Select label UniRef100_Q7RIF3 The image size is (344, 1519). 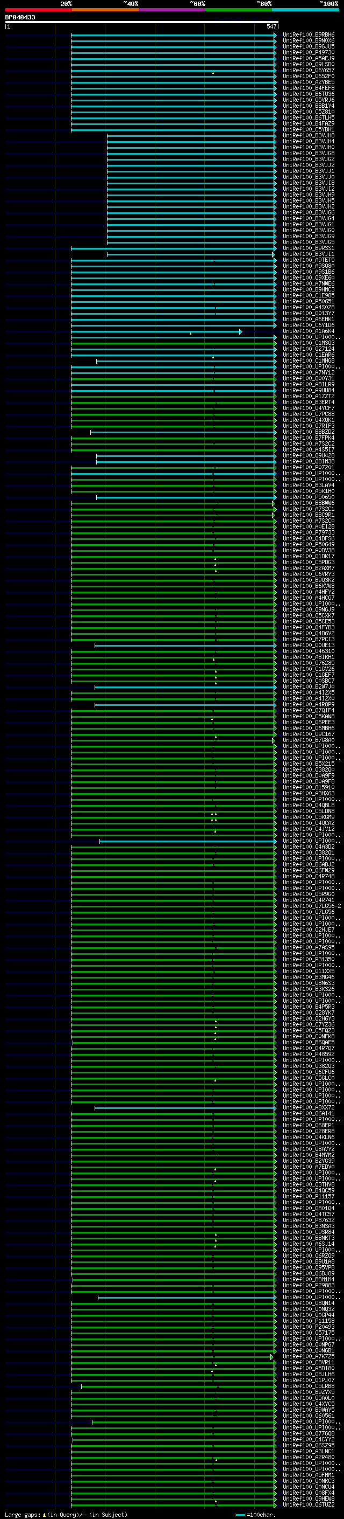(309, 426)
